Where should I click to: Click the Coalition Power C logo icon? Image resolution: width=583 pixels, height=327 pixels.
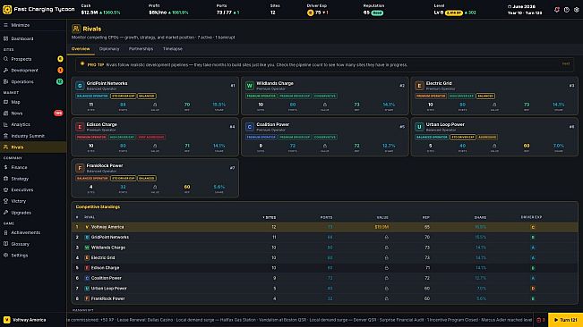coord(250,127)
